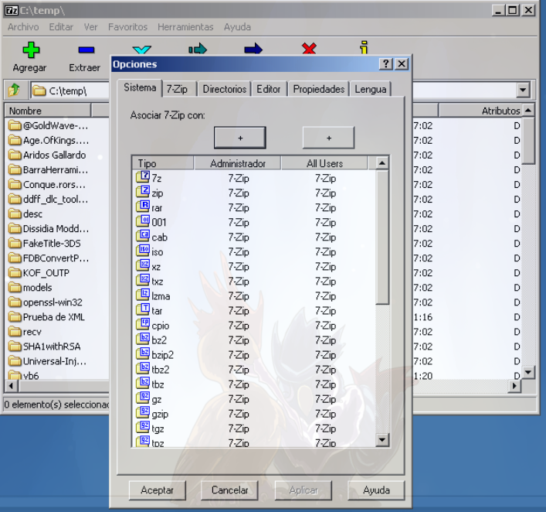This screenshot has width=546, height=512.
Task: Select the FakeTitle-3DS folder
Action: point(45,243)
